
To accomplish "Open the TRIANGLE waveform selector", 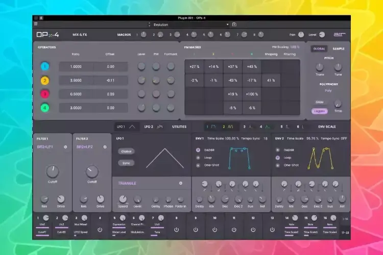I will pos(150,183).
